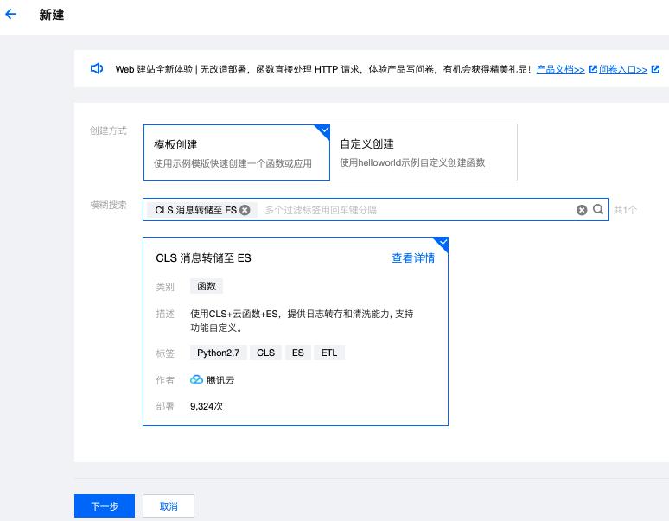Viewport: 669px width, 521px height.
Task: Select 模板创建 creation method
Action: click(x=236, y=152)
